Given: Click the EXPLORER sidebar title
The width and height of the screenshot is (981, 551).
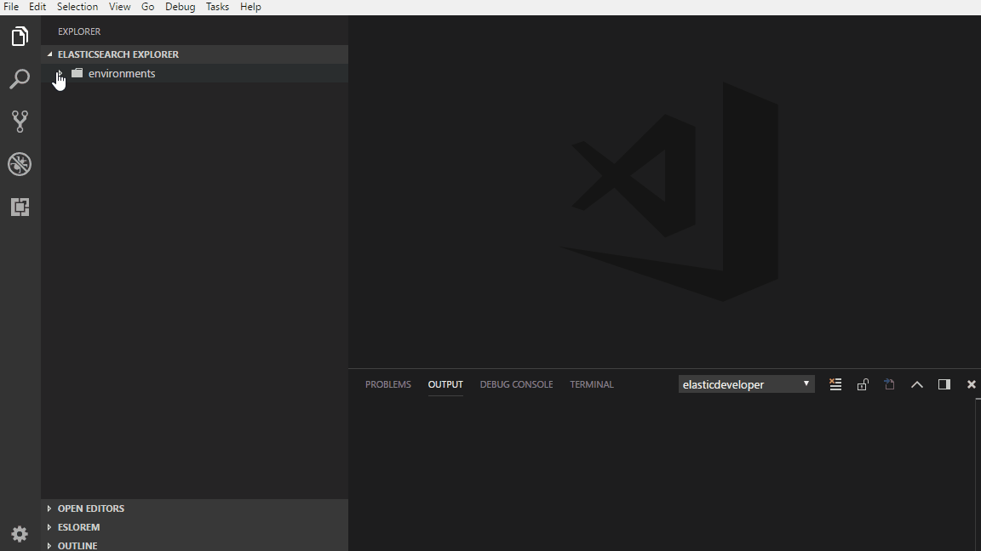Looking at the screenshot, I should tap(79, 31).
